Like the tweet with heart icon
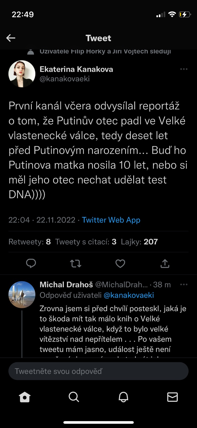 [120, 264]
